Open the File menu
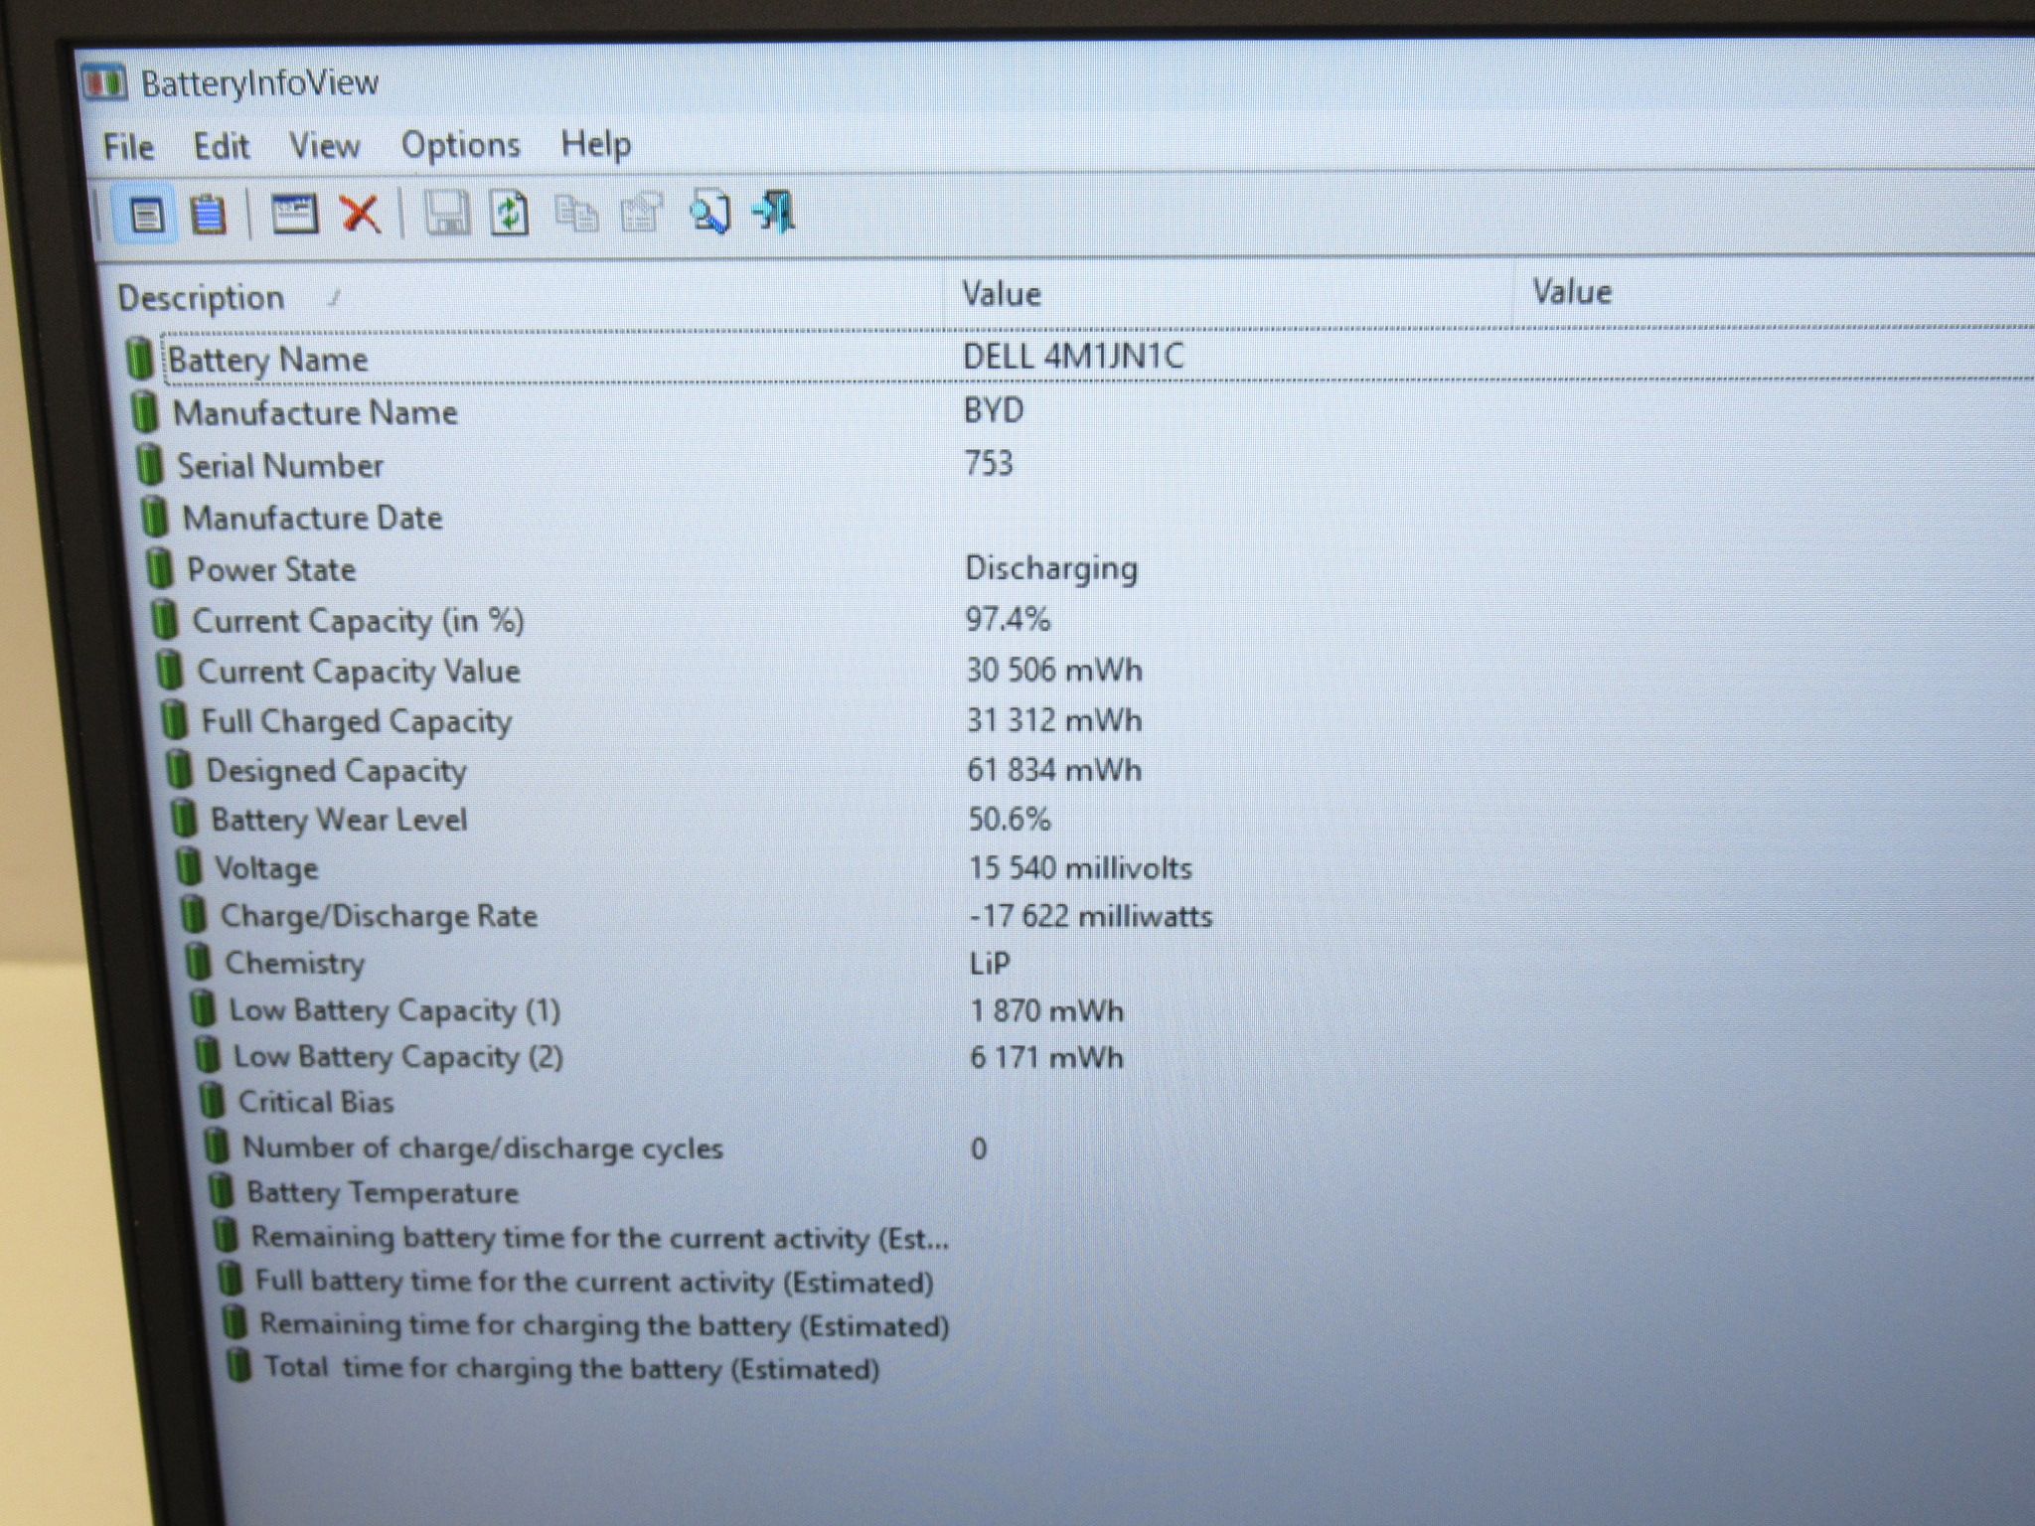The width and height of the screenshot is (2035, 1526). tap(128, 147)
